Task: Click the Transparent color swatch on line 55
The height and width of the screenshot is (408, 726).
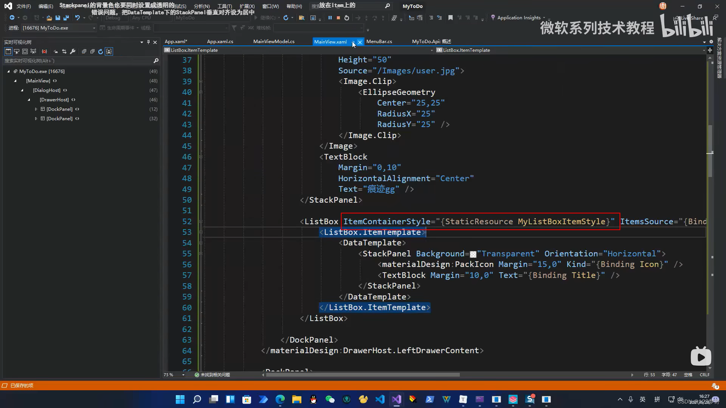Action: 473,254
